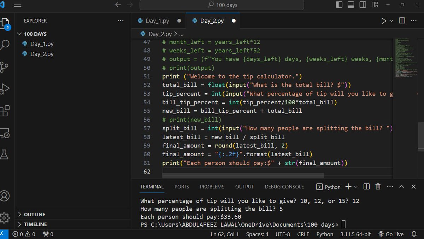Screen dimensions: 424x239
Task: Open Explorer Views and More Actions ellipsis
Action: (x=120, y=21)
